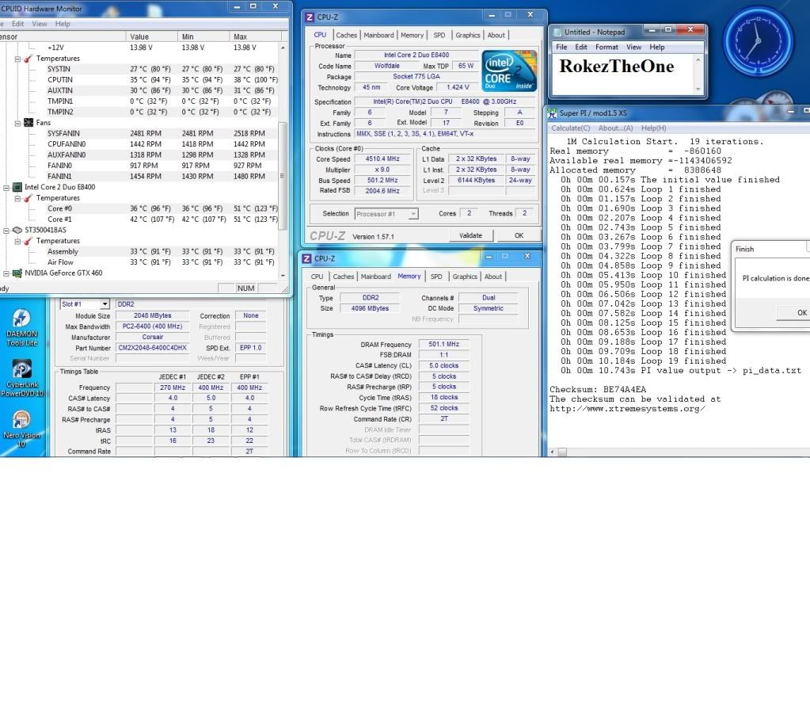
Task: Click the graphics card icon beside NVIDIA GeForce GTX 460
Action: [x=17, y=273]
